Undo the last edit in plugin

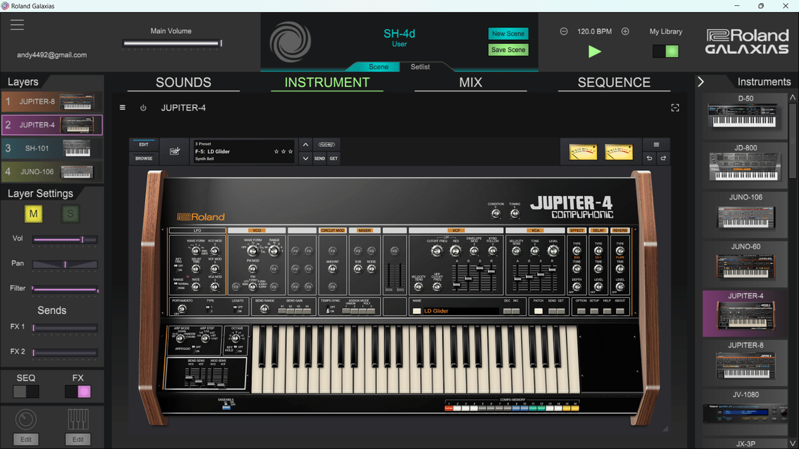(650, 158)
